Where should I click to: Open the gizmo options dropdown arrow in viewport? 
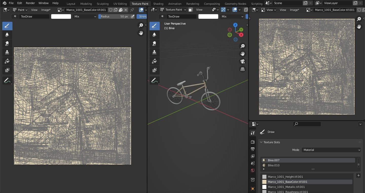tap(228, 10)
